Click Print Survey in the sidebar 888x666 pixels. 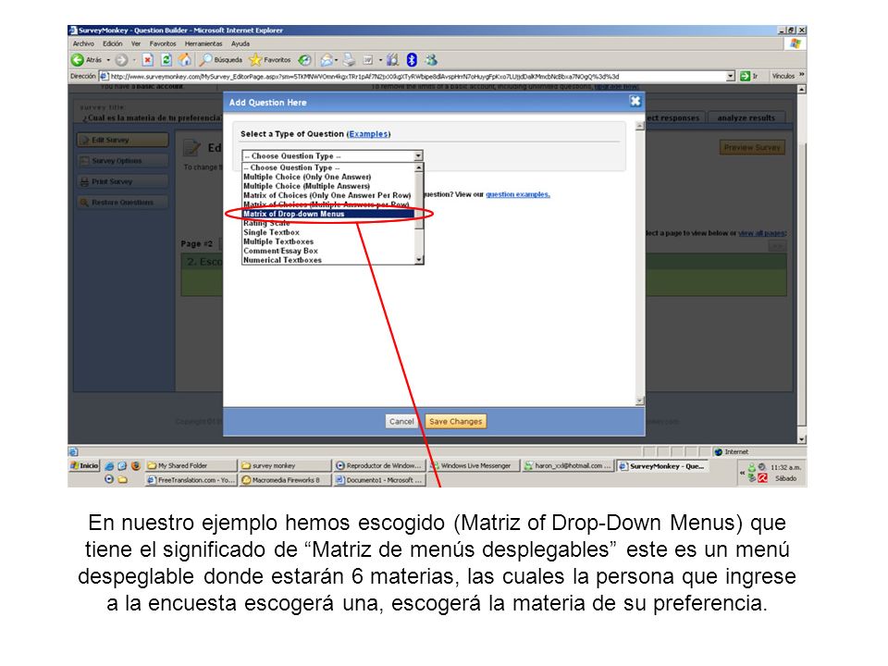(123, 182)
